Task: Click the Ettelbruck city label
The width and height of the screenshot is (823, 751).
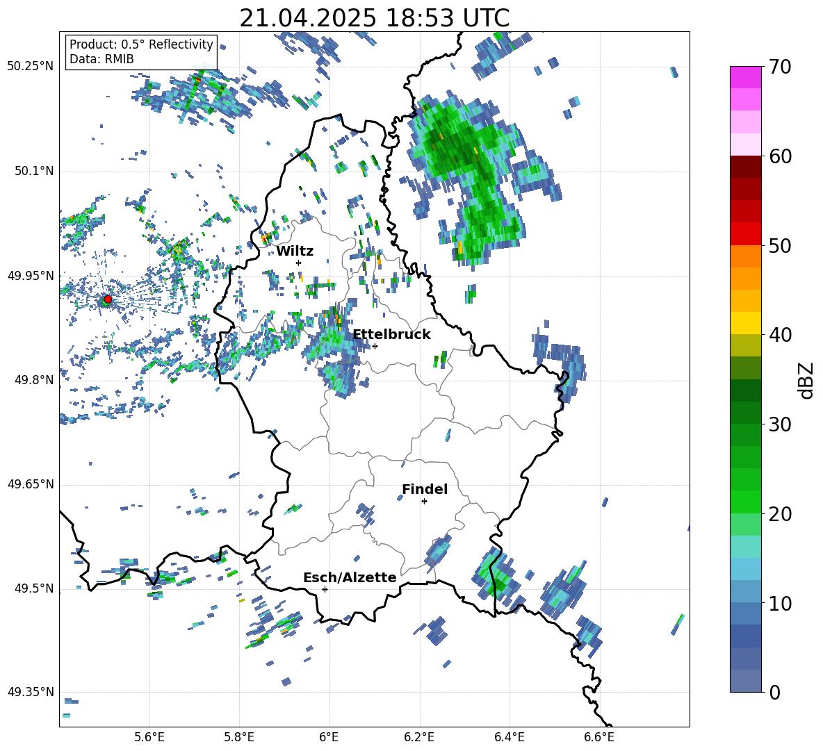Action: 391,335
